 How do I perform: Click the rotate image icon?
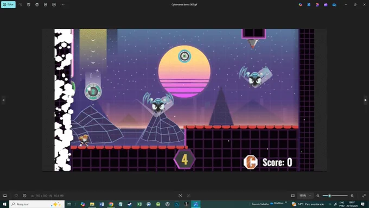click(20, 5)
